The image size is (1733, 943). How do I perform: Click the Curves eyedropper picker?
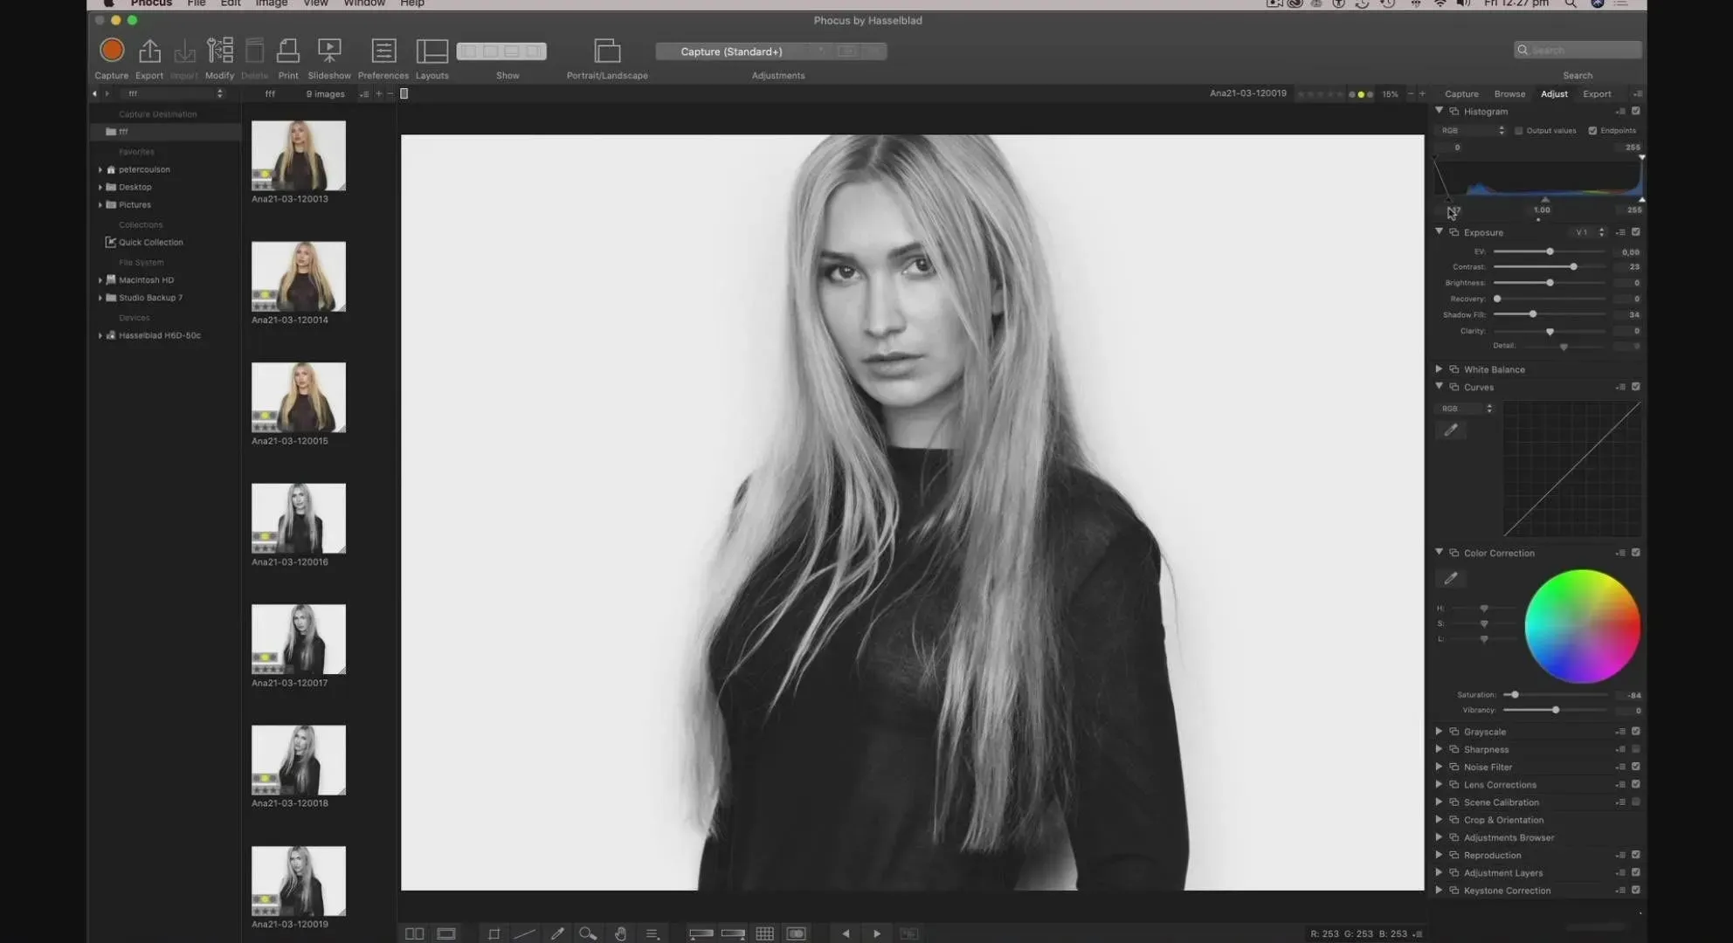tap(1451, 430)
